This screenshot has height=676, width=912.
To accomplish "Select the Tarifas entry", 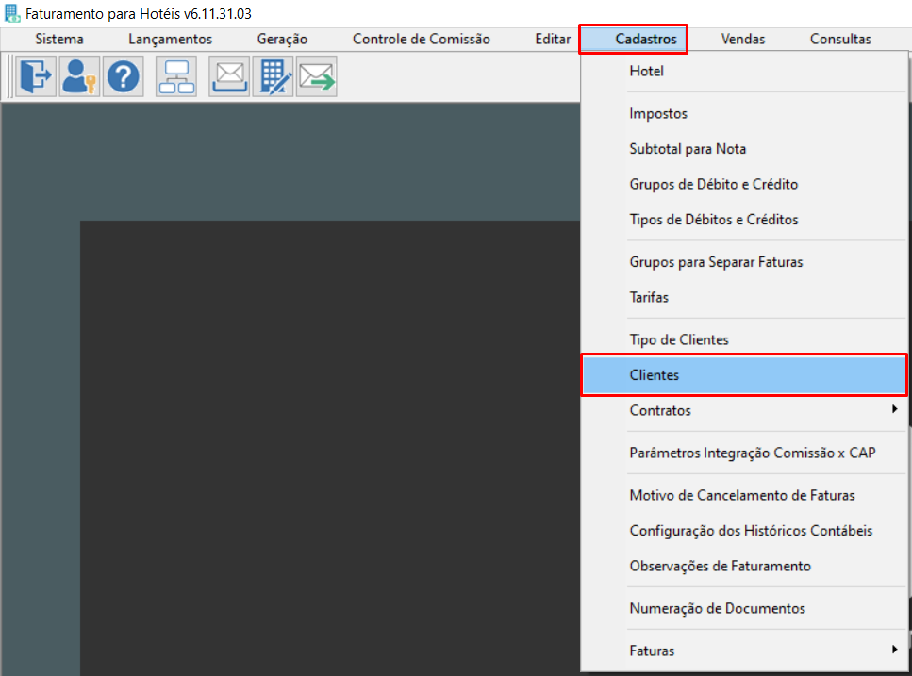I will tap(744, 297).
